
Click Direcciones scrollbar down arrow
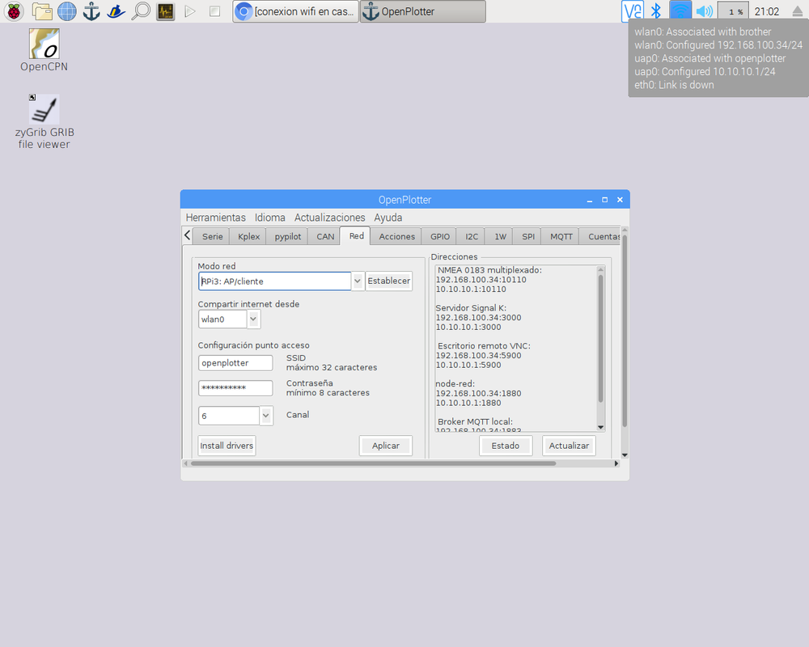600,427
